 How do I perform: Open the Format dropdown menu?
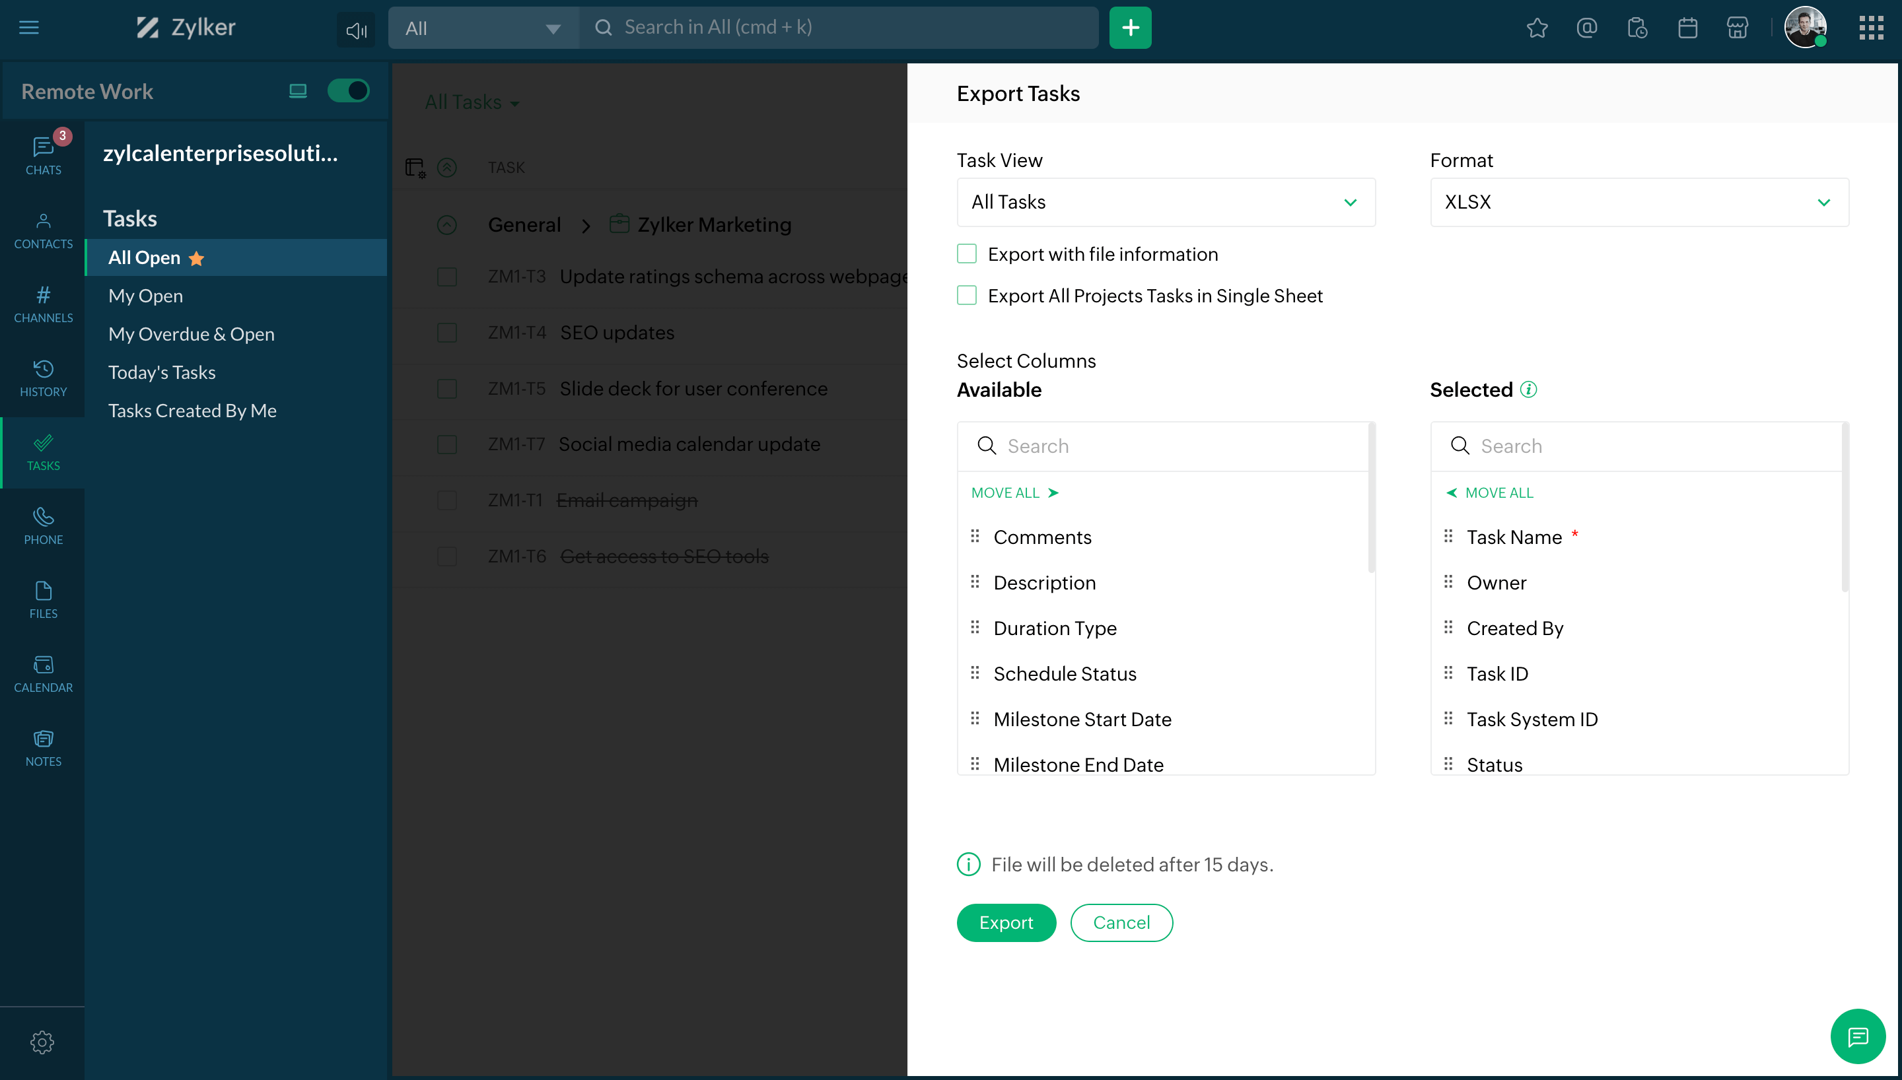click(x=1637, y=201)
